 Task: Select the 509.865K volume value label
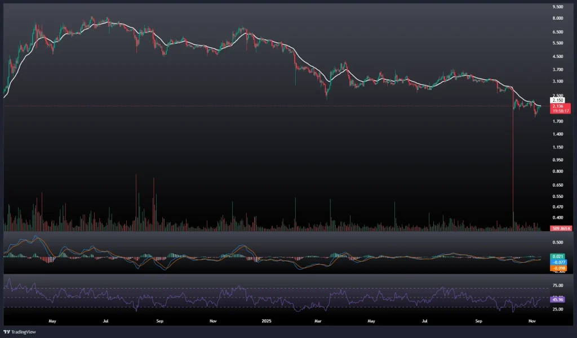click(x=562, y=228)
